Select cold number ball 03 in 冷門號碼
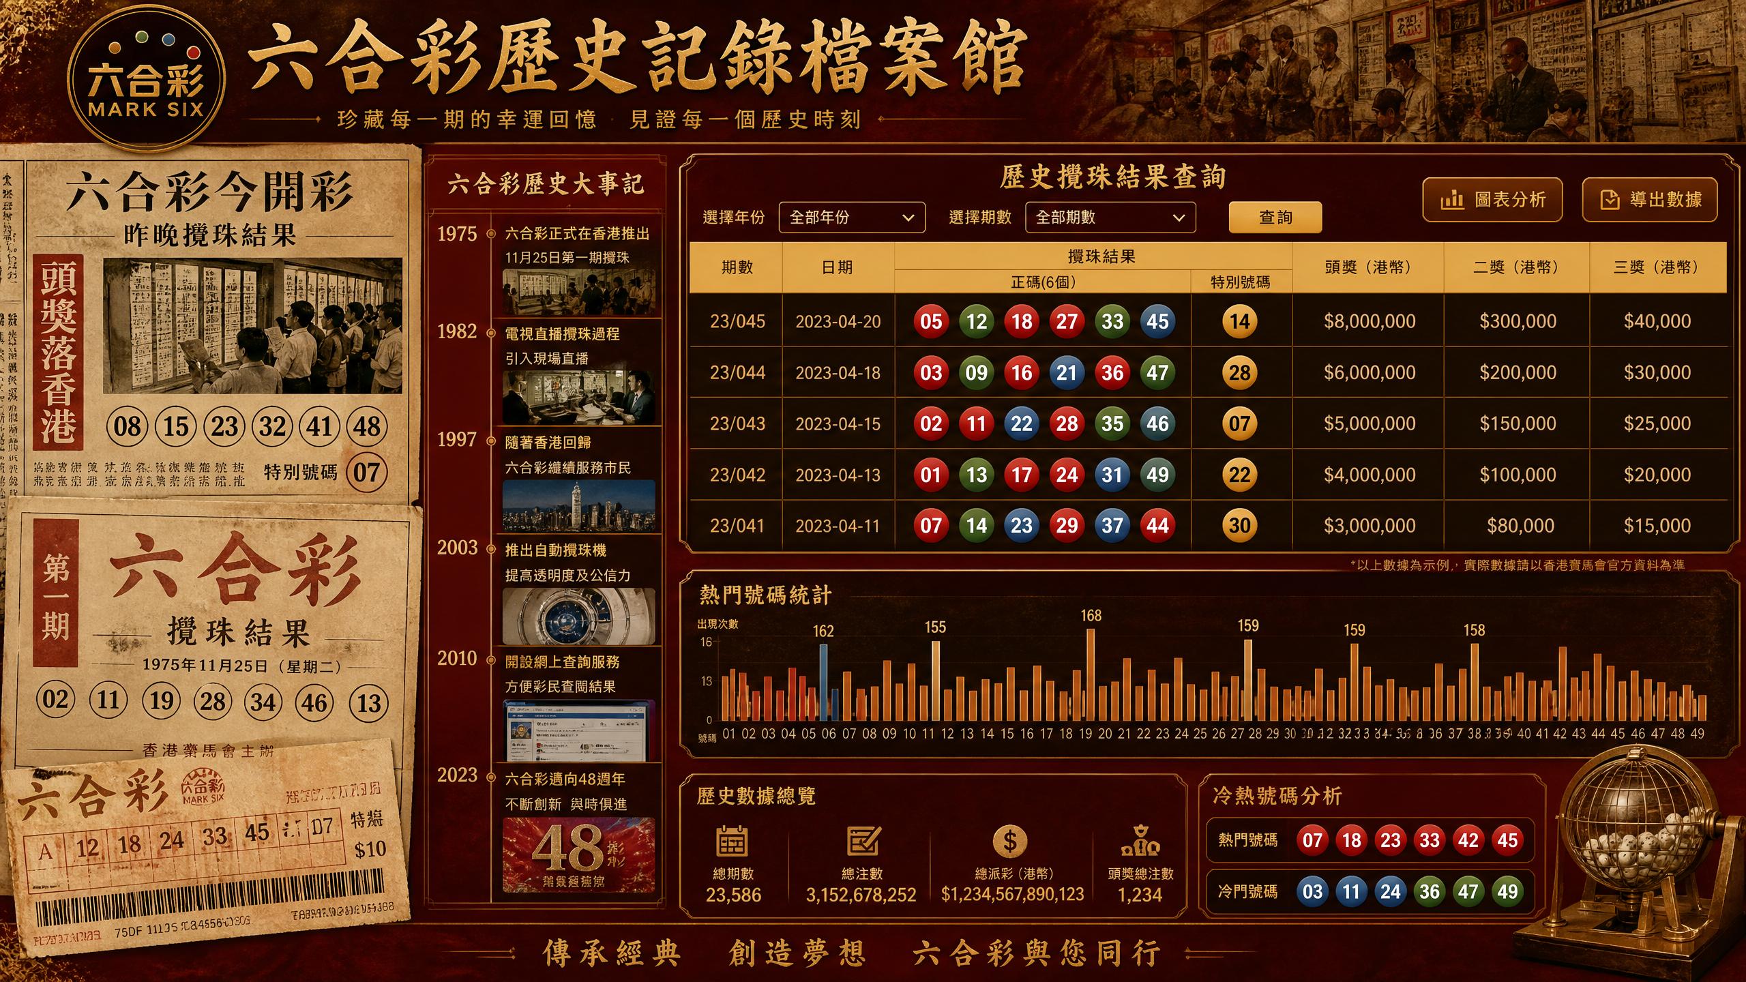Viewport: 1746px width, 982px height. pos(1313,891)
